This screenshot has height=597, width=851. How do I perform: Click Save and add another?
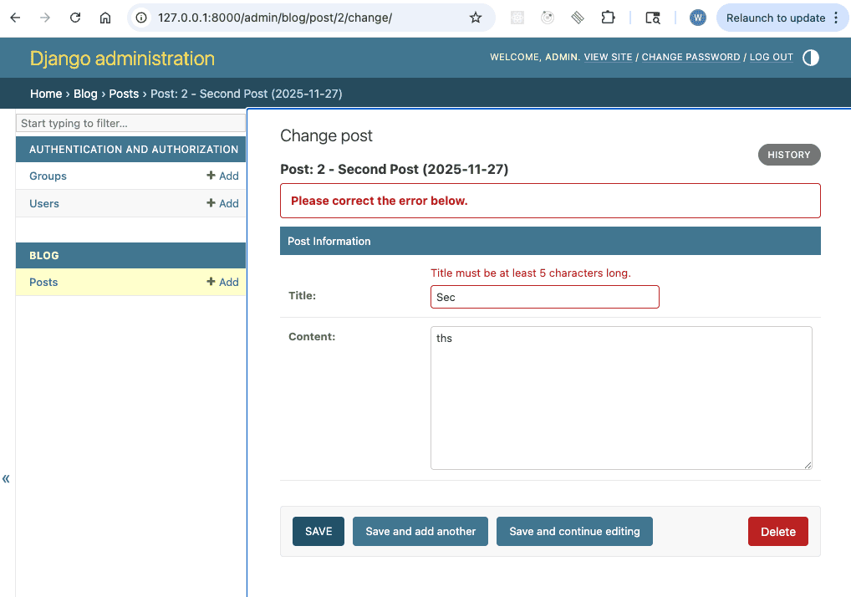click(420, 532)
